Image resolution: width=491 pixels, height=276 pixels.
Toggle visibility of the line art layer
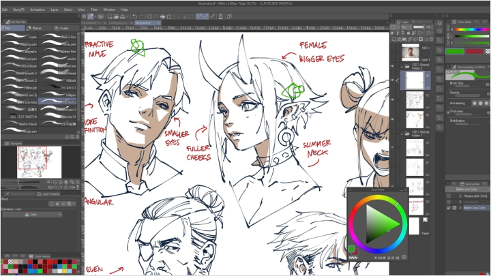[392, 99]
